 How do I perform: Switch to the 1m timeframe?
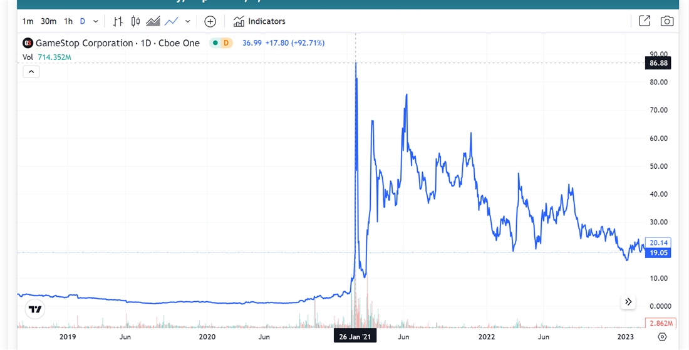[x=28, y=21]
